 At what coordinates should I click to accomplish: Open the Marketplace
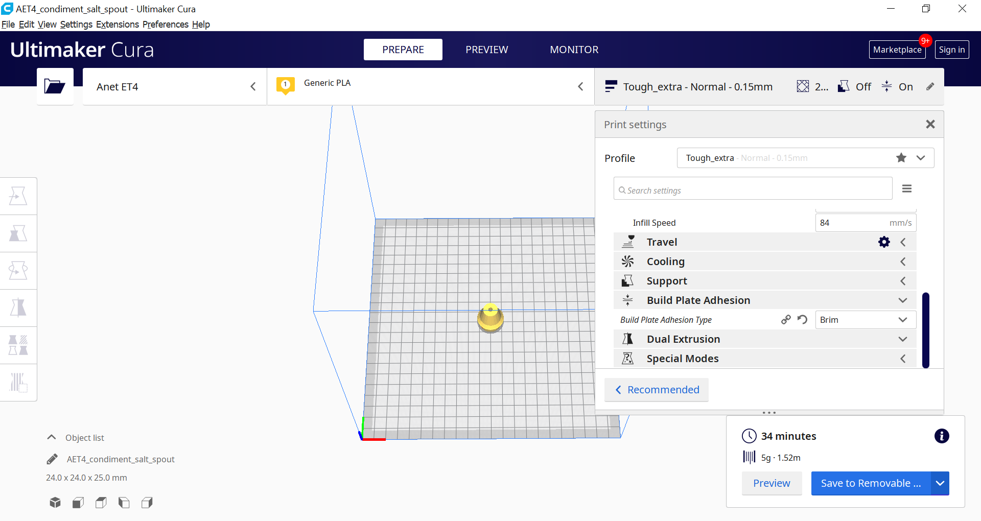pyautogui.click(x=897, y=50)
